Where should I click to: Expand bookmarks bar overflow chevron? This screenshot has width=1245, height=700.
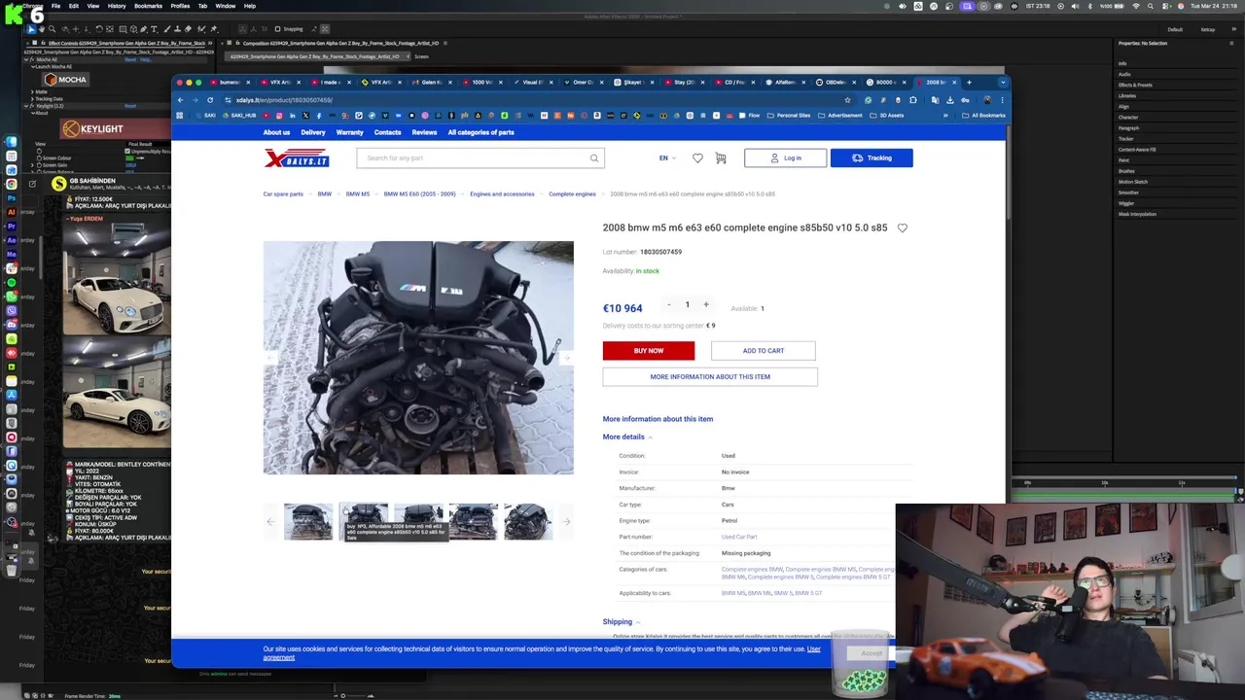[944, 116]
